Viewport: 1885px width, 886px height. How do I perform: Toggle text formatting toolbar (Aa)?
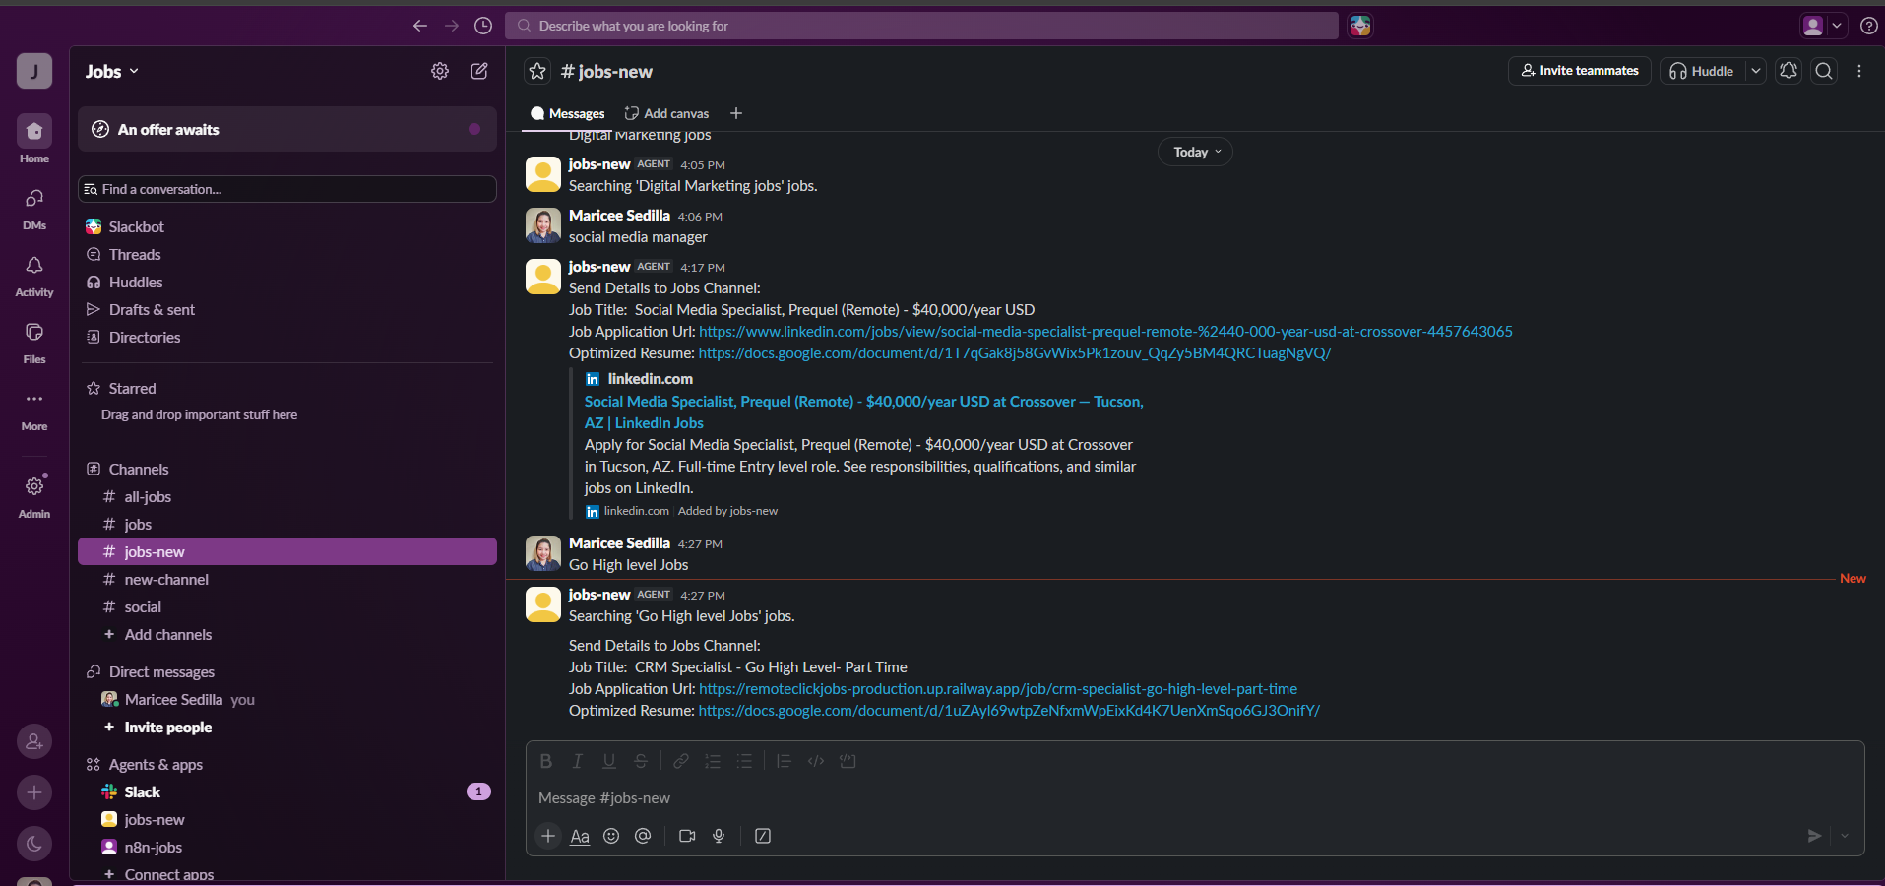tap(580, 836)
